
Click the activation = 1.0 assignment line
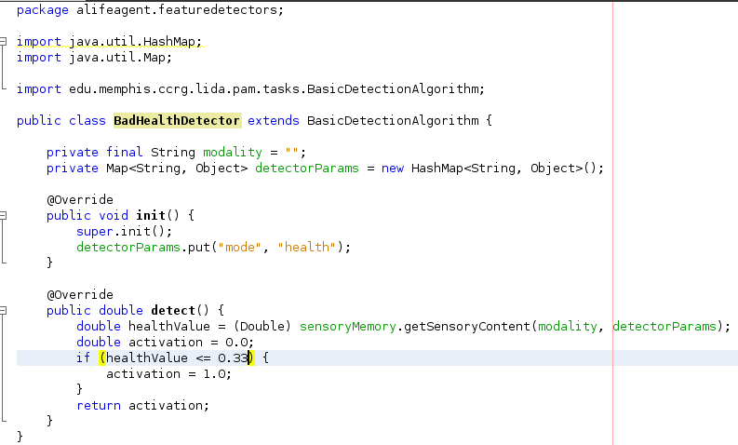tap(168, 374)
